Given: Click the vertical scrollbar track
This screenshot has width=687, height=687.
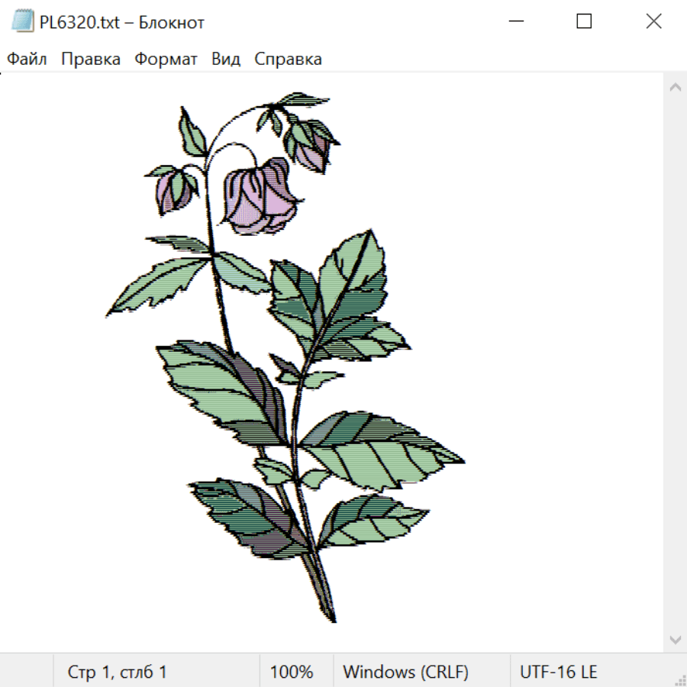Looking at the screenshot, I should (x=676, y=363).
